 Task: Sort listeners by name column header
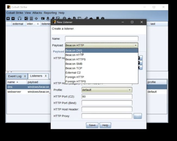(x=17, y=82)
